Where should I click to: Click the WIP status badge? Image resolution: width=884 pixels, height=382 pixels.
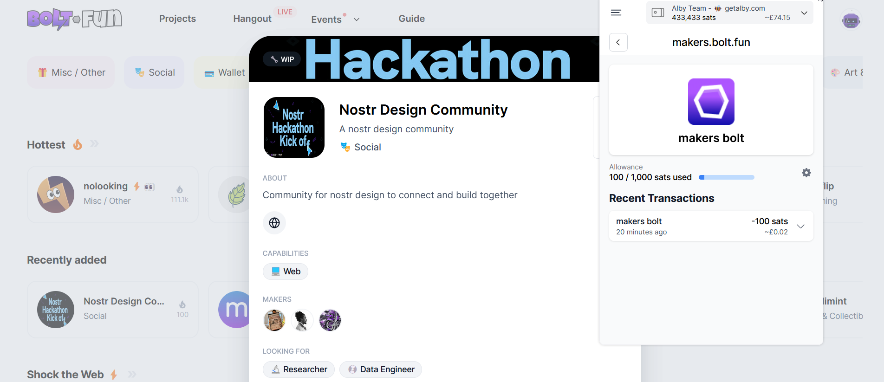(x=282, y=59)
